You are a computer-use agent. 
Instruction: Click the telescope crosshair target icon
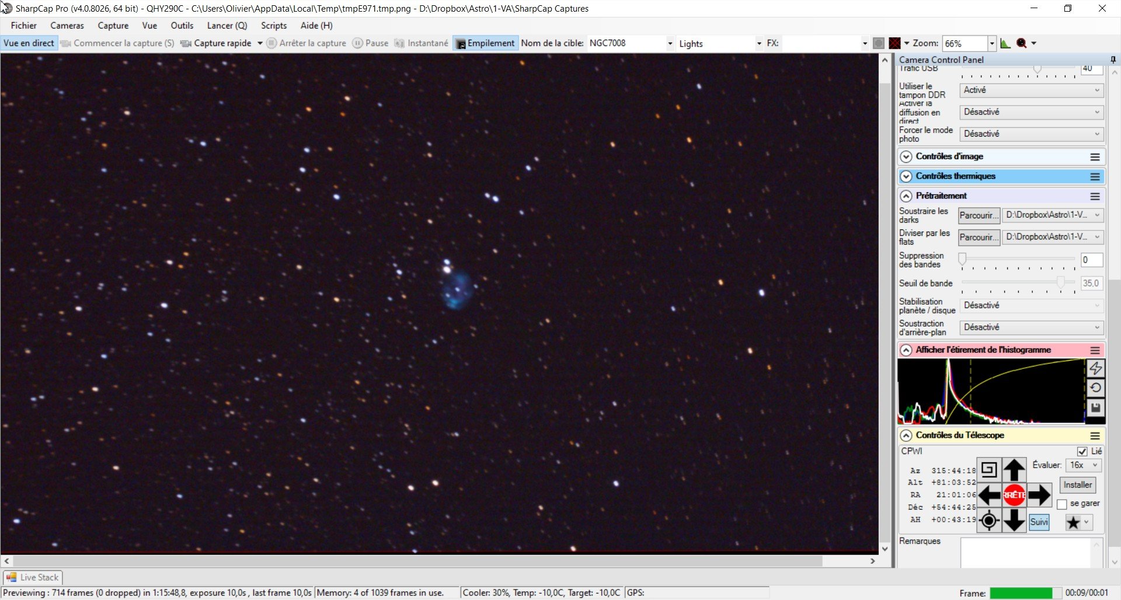coord(989,520)
